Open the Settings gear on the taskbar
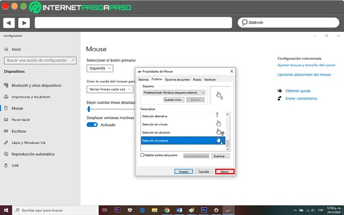 [x=216, y=210]
